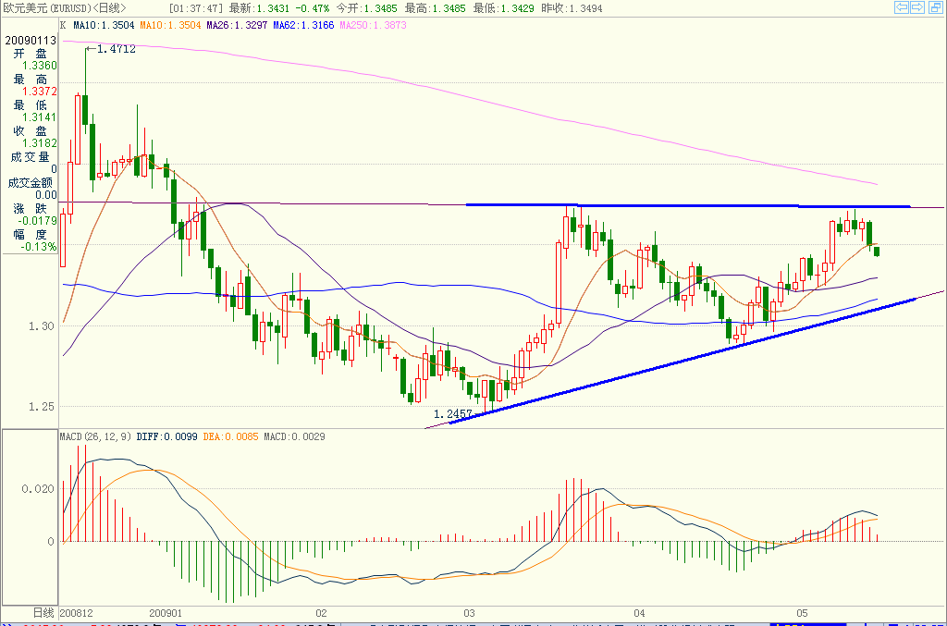Click the DEA:0.0085 value label

230,436
